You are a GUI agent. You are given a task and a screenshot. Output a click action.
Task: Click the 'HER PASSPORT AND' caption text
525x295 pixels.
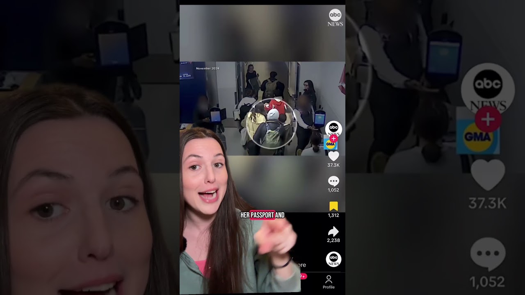[x=262, y=215]
